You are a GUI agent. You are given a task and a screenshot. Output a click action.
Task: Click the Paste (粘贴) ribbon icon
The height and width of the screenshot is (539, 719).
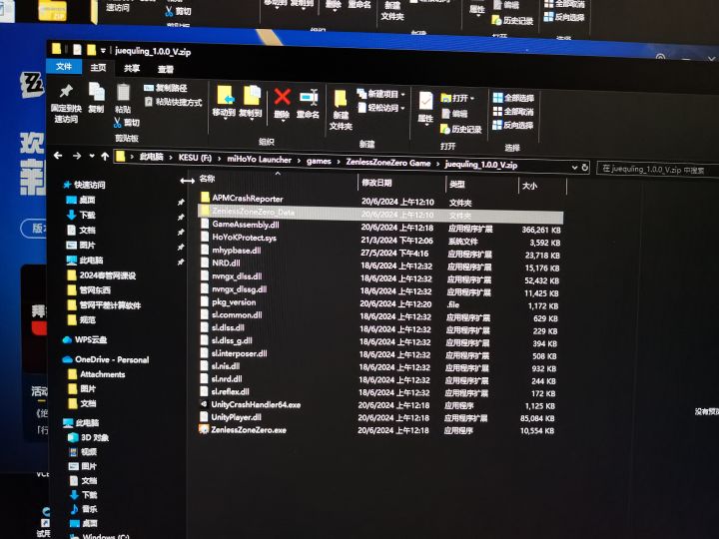[123, 98]
